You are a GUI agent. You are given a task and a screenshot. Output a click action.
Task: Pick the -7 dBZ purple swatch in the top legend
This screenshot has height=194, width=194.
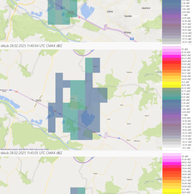[172, 13]
